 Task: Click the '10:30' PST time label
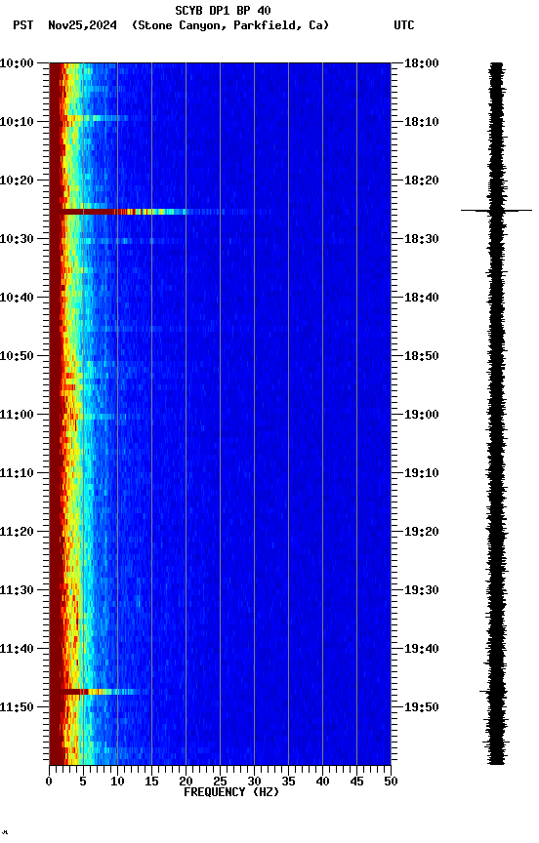(17, 239)
